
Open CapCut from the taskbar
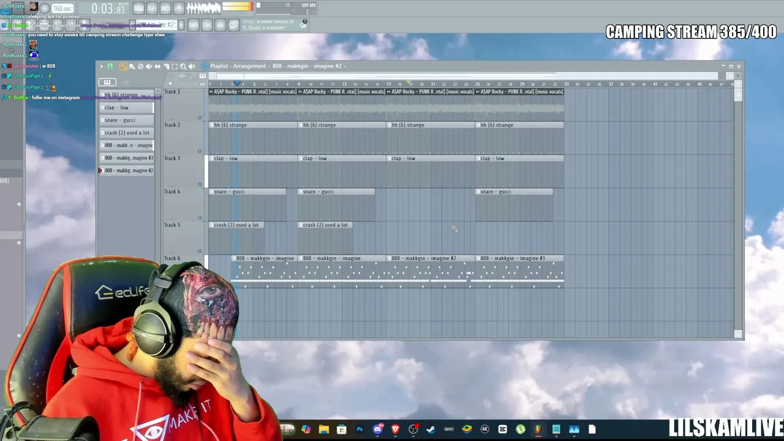tap(503, 429)
